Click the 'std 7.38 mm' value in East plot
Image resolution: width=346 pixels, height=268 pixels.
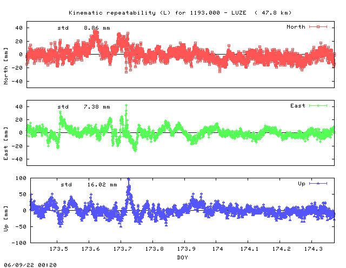pyautogui.click(x=84, y=107)
